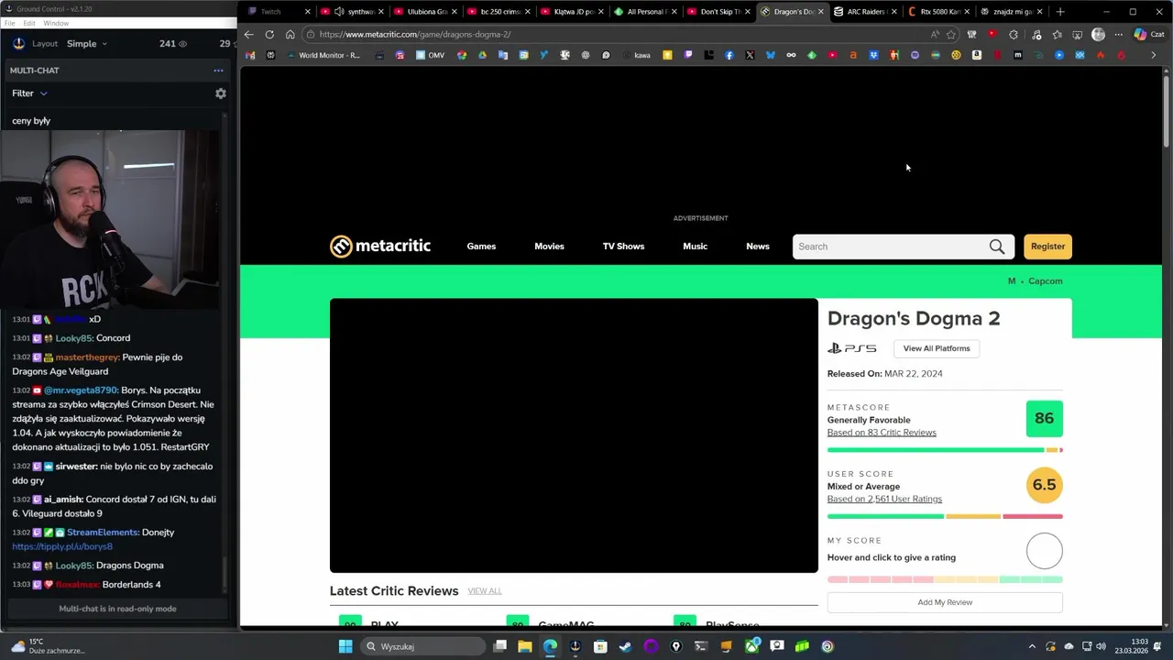This screenshot has width=1173, height=660.
Task: Open Games section on Metacritic
Action: (x=481, y=247)
